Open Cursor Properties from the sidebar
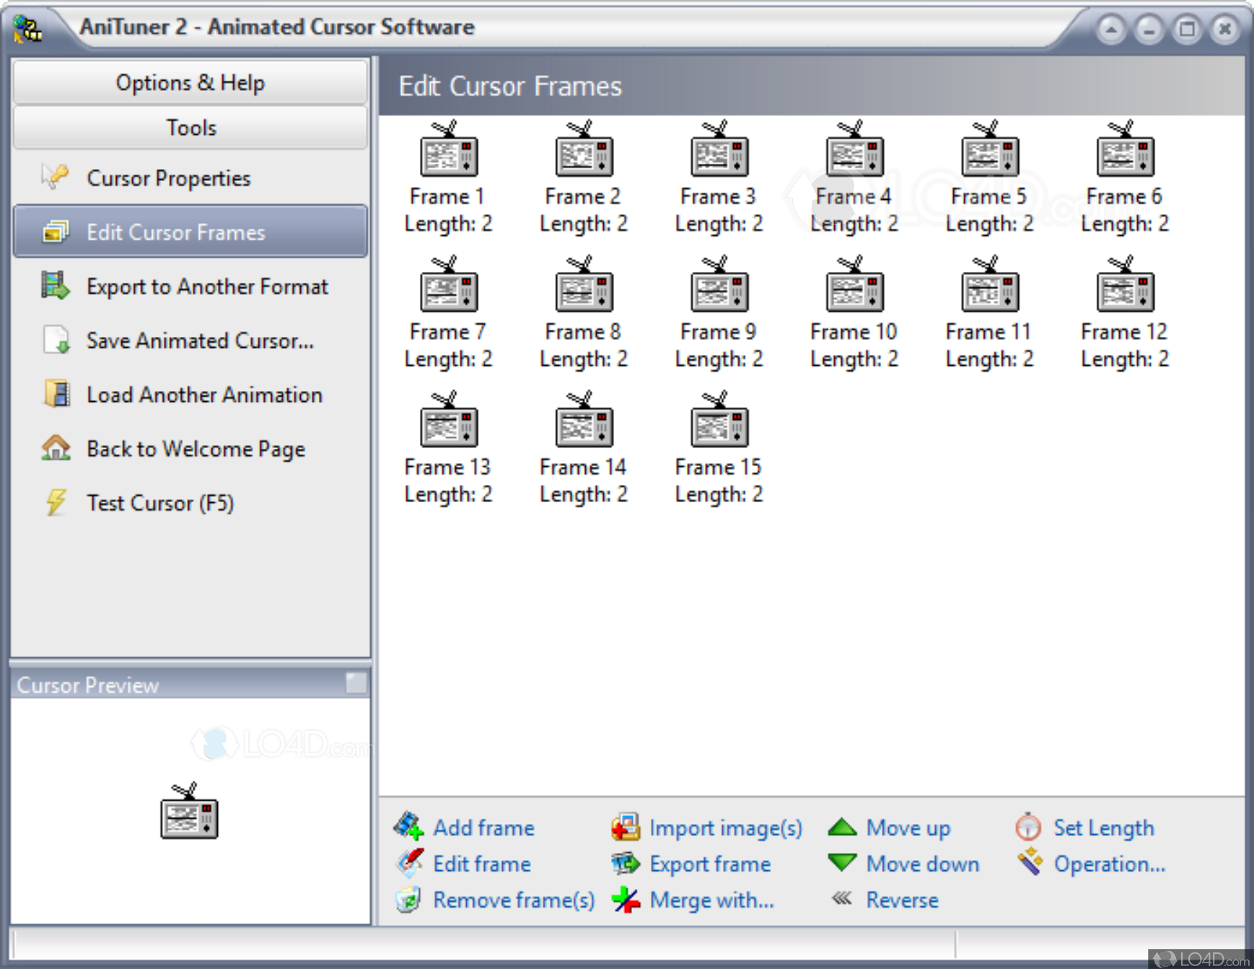This screenshot has height=969, width=1254. [168, 178]
